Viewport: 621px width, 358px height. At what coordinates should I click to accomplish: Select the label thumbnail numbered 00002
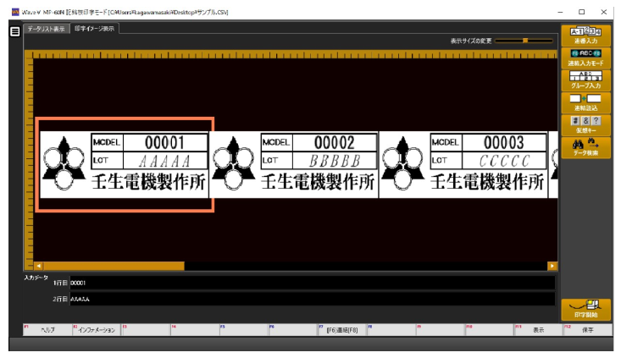(x=293, y=163)
